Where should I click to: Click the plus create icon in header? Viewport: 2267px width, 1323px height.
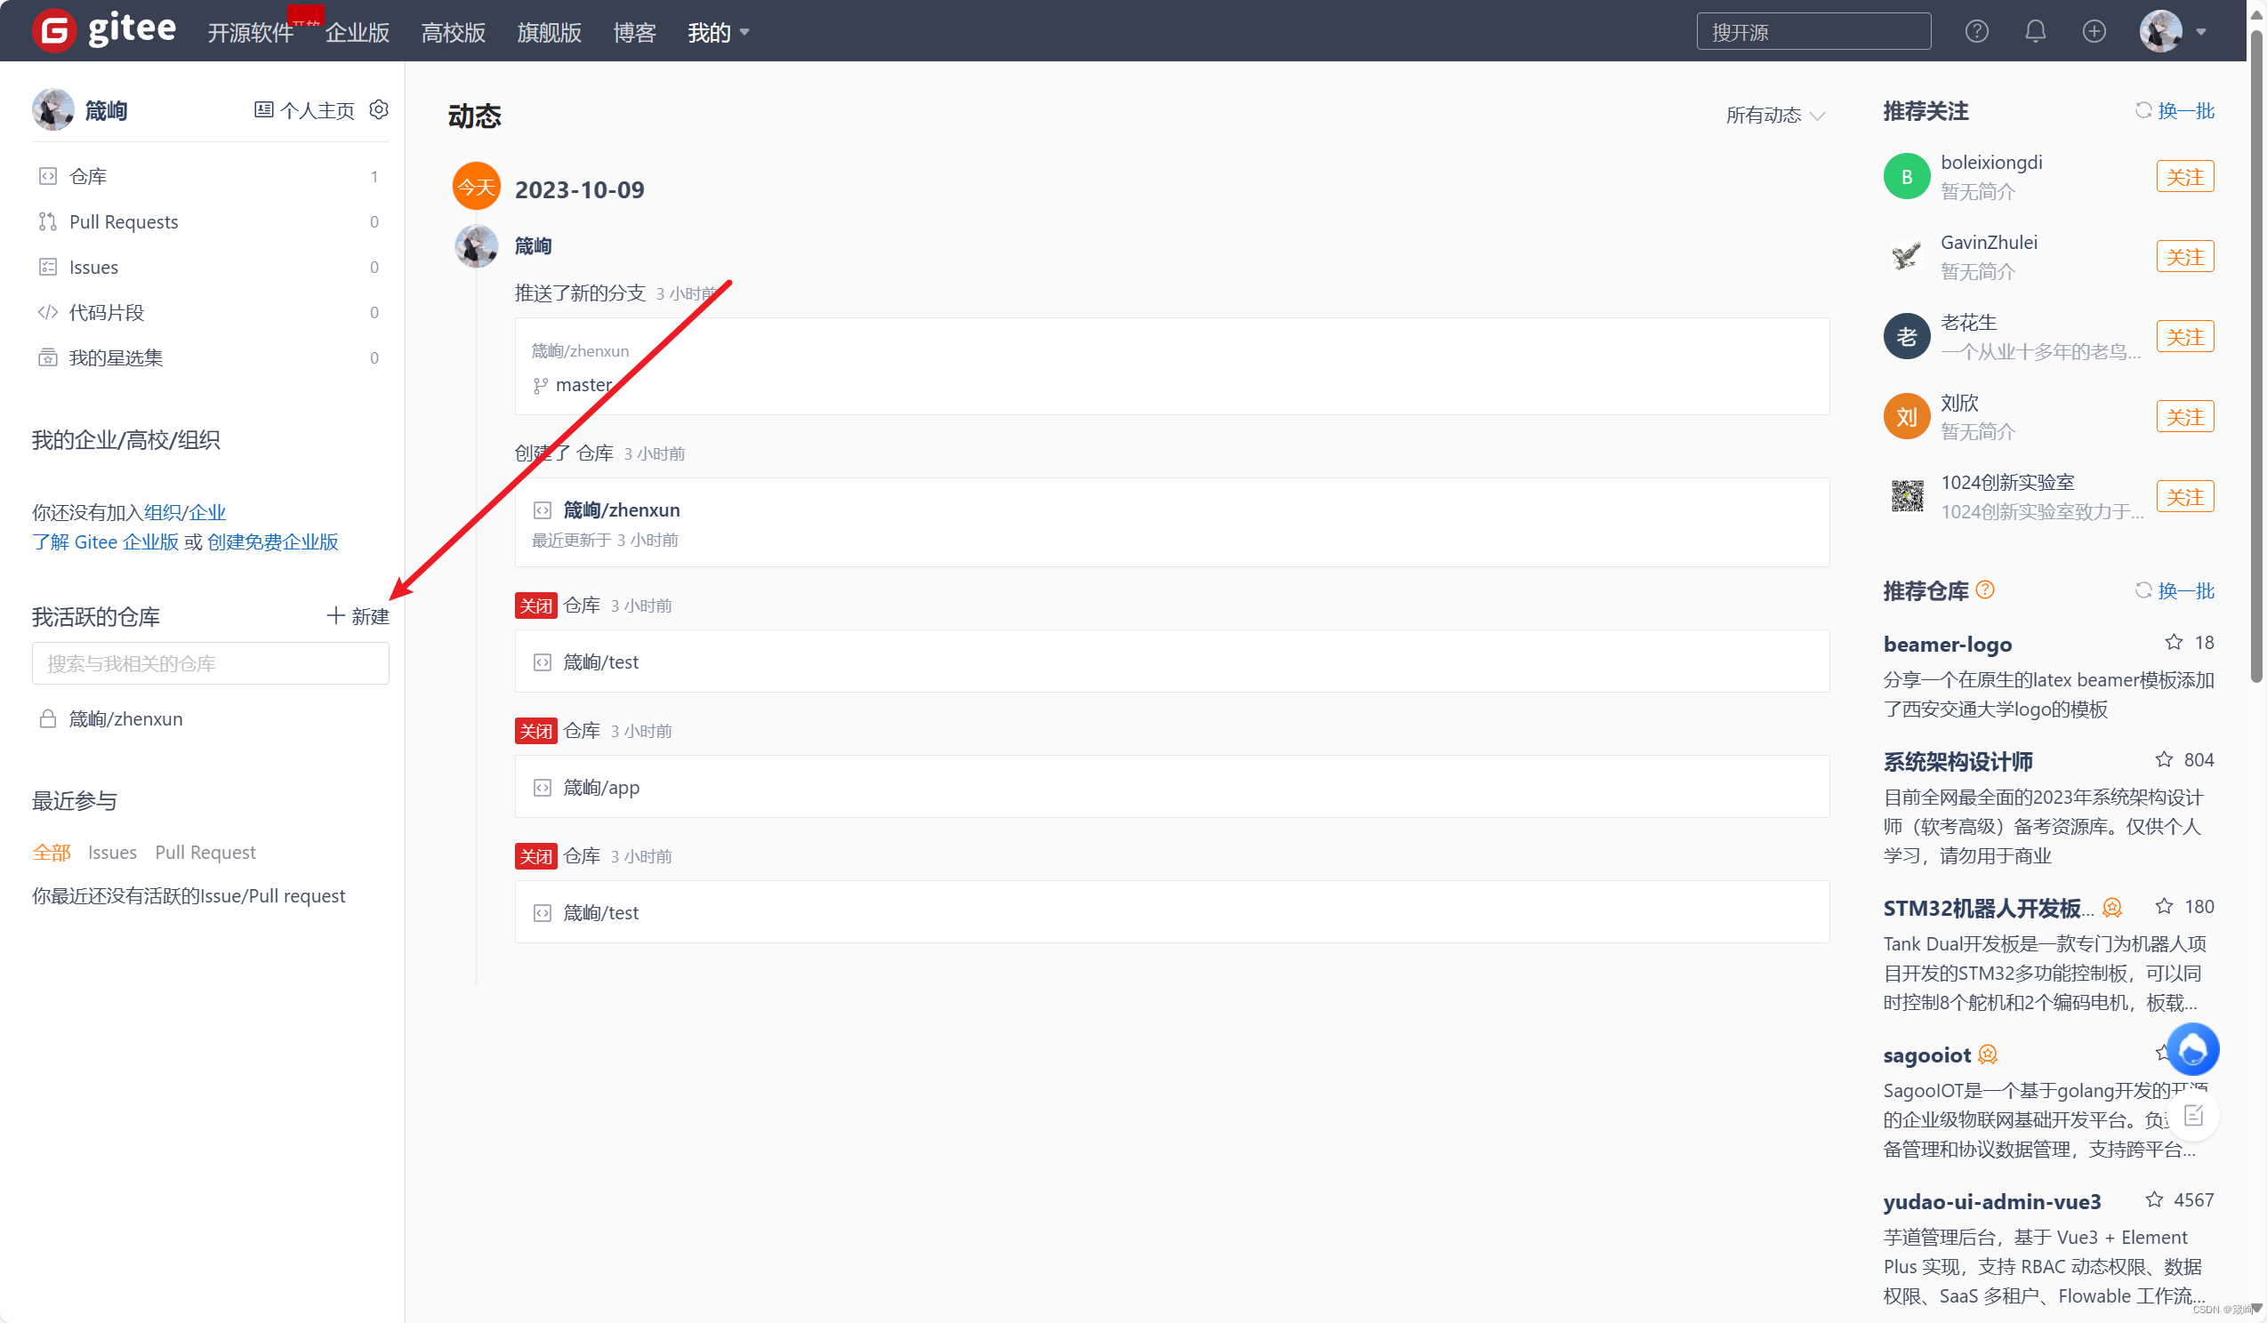point(2094,31)
